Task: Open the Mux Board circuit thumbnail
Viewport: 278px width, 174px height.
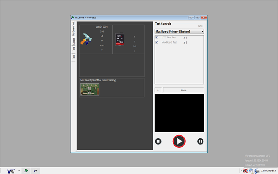Action: point(90,90)
